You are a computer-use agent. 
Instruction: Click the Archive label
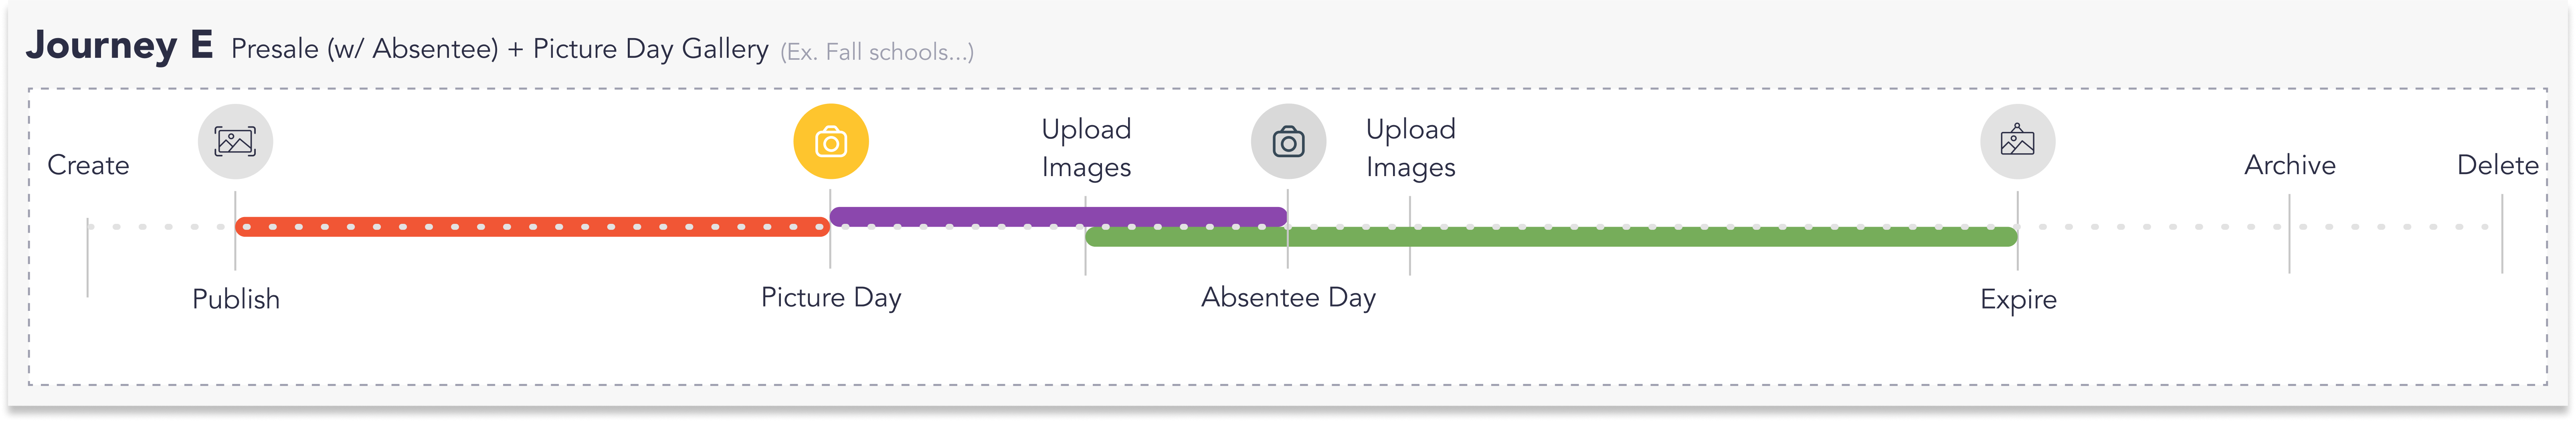coord(2289,165)
